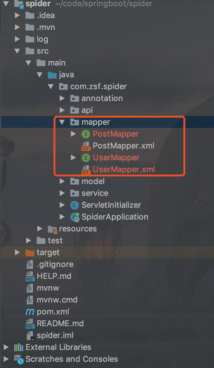The height and width of the screenshot is (368, 214).
Task: Expand the test folder
Action: (x=28, y=240)
